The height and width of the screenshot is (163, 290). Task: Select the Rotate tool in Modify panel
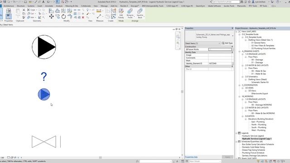coord(63,17)
